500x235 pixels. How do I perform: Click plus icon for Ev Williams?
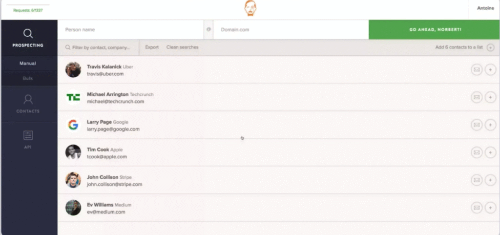click(490, 208)
